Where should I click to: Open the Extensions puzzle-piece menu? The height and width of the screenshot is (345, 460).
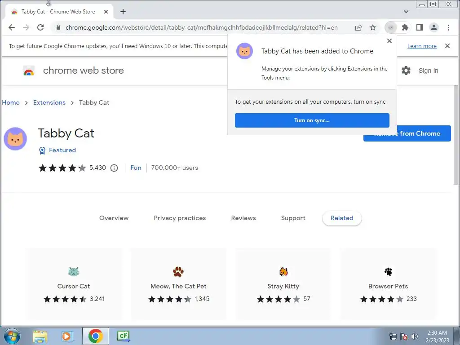(x=405, y=27)
